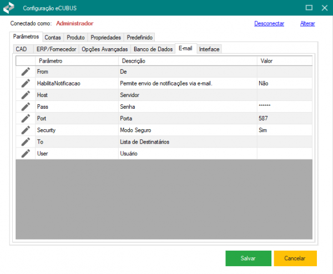Click the pencil icon beside Port

[26, 119]
